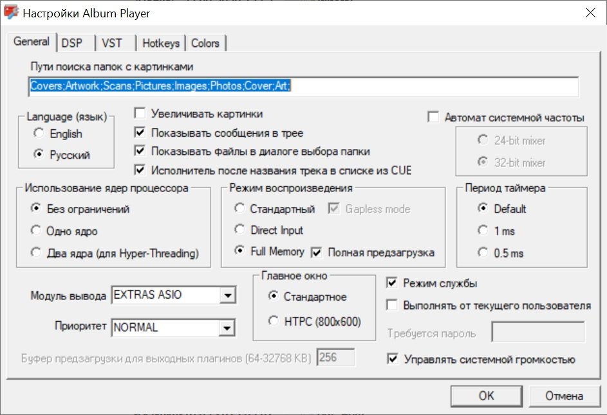
Task: Uncheck Управлять системной громкостью
Action: (392, 359)
